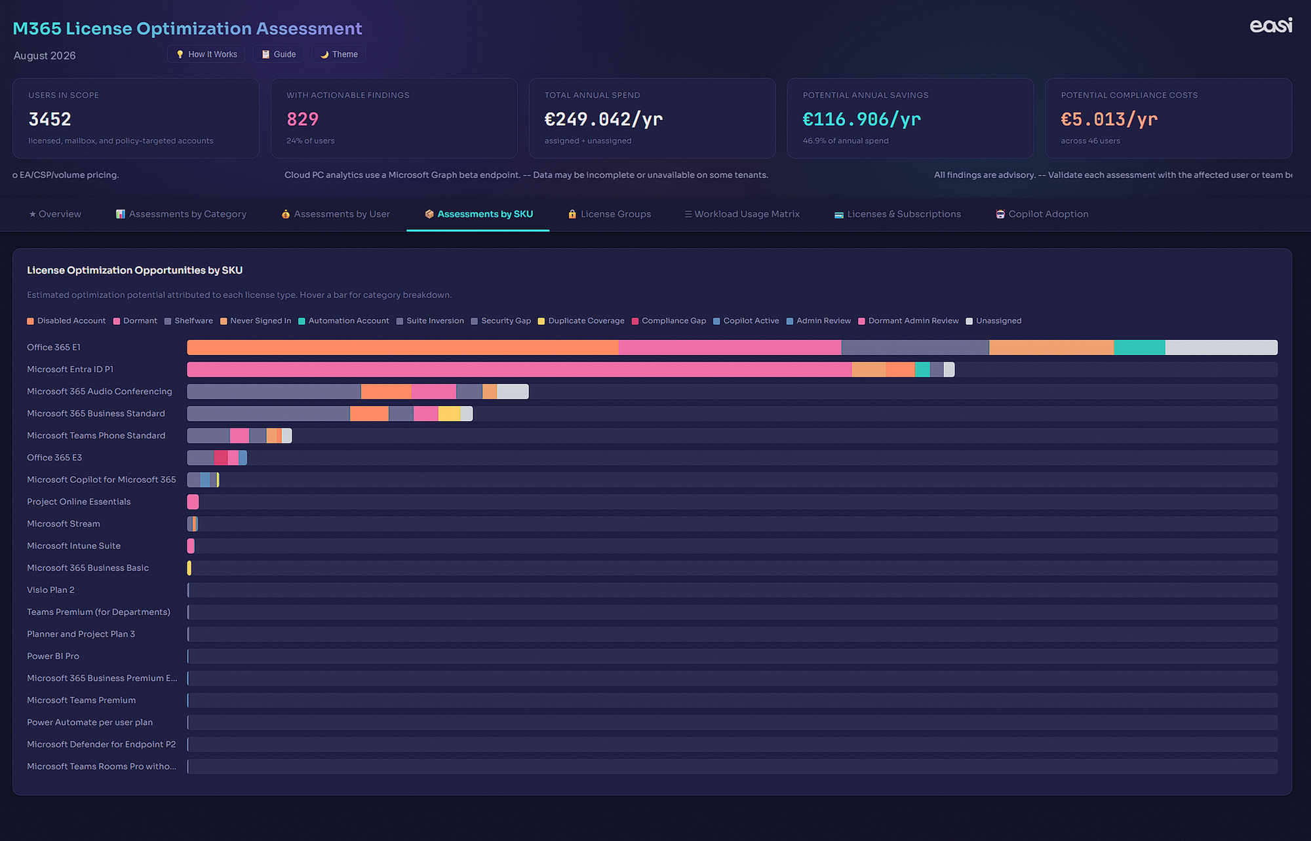
Task: Click the 'Microsoft Intune Suite' row label
Action: (74, 546)
